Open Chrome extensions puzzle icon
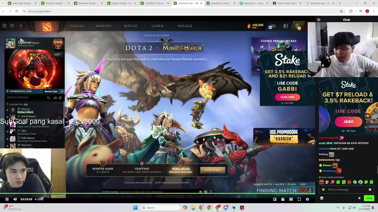Screen dimensions: 378x212 tap(351, 11)
